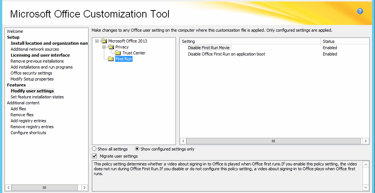
Task: Click the blue help question mark icon
Action: [360, 11]
